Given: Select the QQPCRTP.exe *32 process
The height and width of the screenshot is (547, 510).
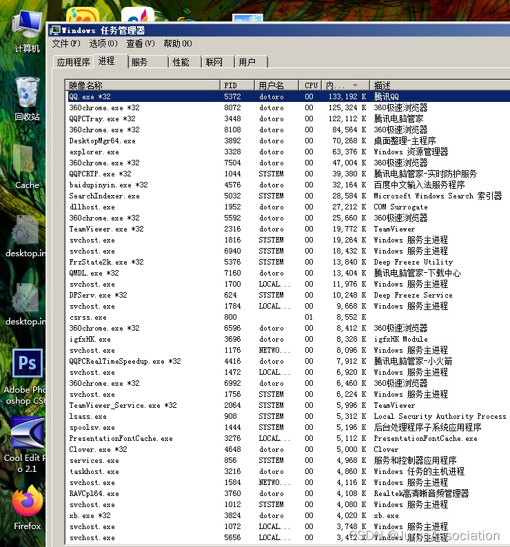Looking at the screenshot, I should pyautogui.click(x=288, y=174).
